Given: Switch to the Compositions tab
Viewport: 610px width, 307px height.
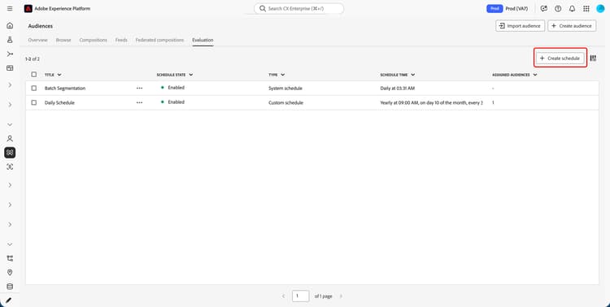Looking at the screenshot, I should tap(93, 40).
